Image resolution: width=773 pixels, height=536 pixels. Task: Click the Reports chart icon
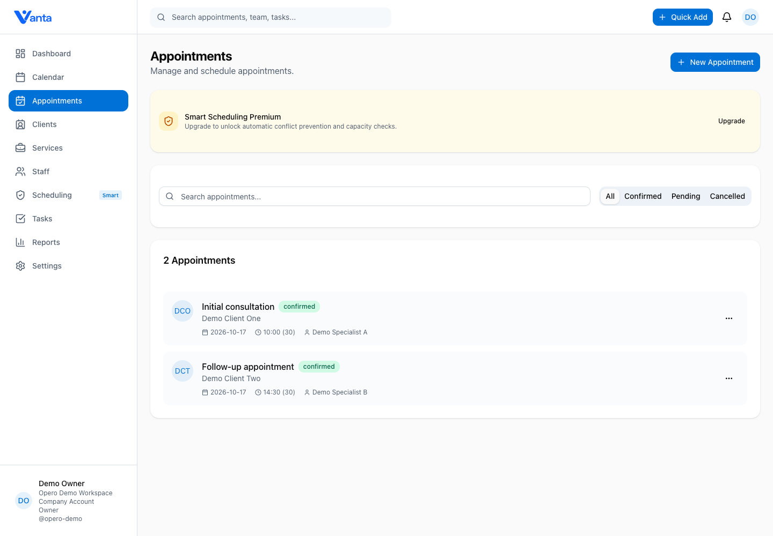coord(20,242)
